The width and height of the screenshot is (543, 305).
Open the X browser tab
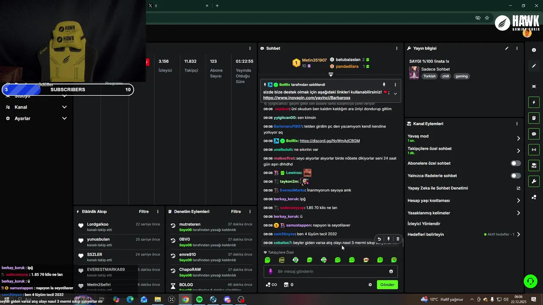178,6
